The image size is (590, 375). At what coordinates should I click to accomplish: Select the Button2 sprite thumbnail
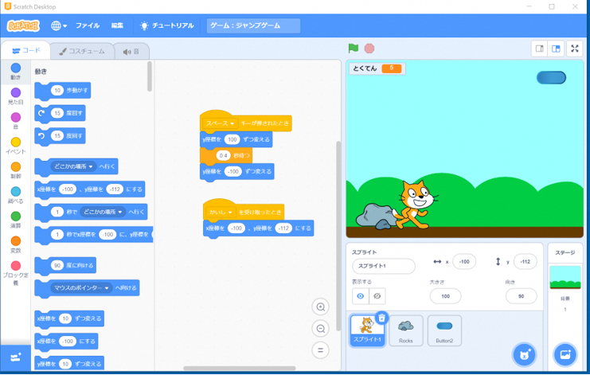tap(444, 330)
